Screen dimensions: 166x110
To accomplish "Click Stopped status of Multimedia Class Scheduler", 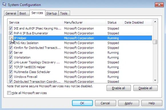I will (113, 72).
